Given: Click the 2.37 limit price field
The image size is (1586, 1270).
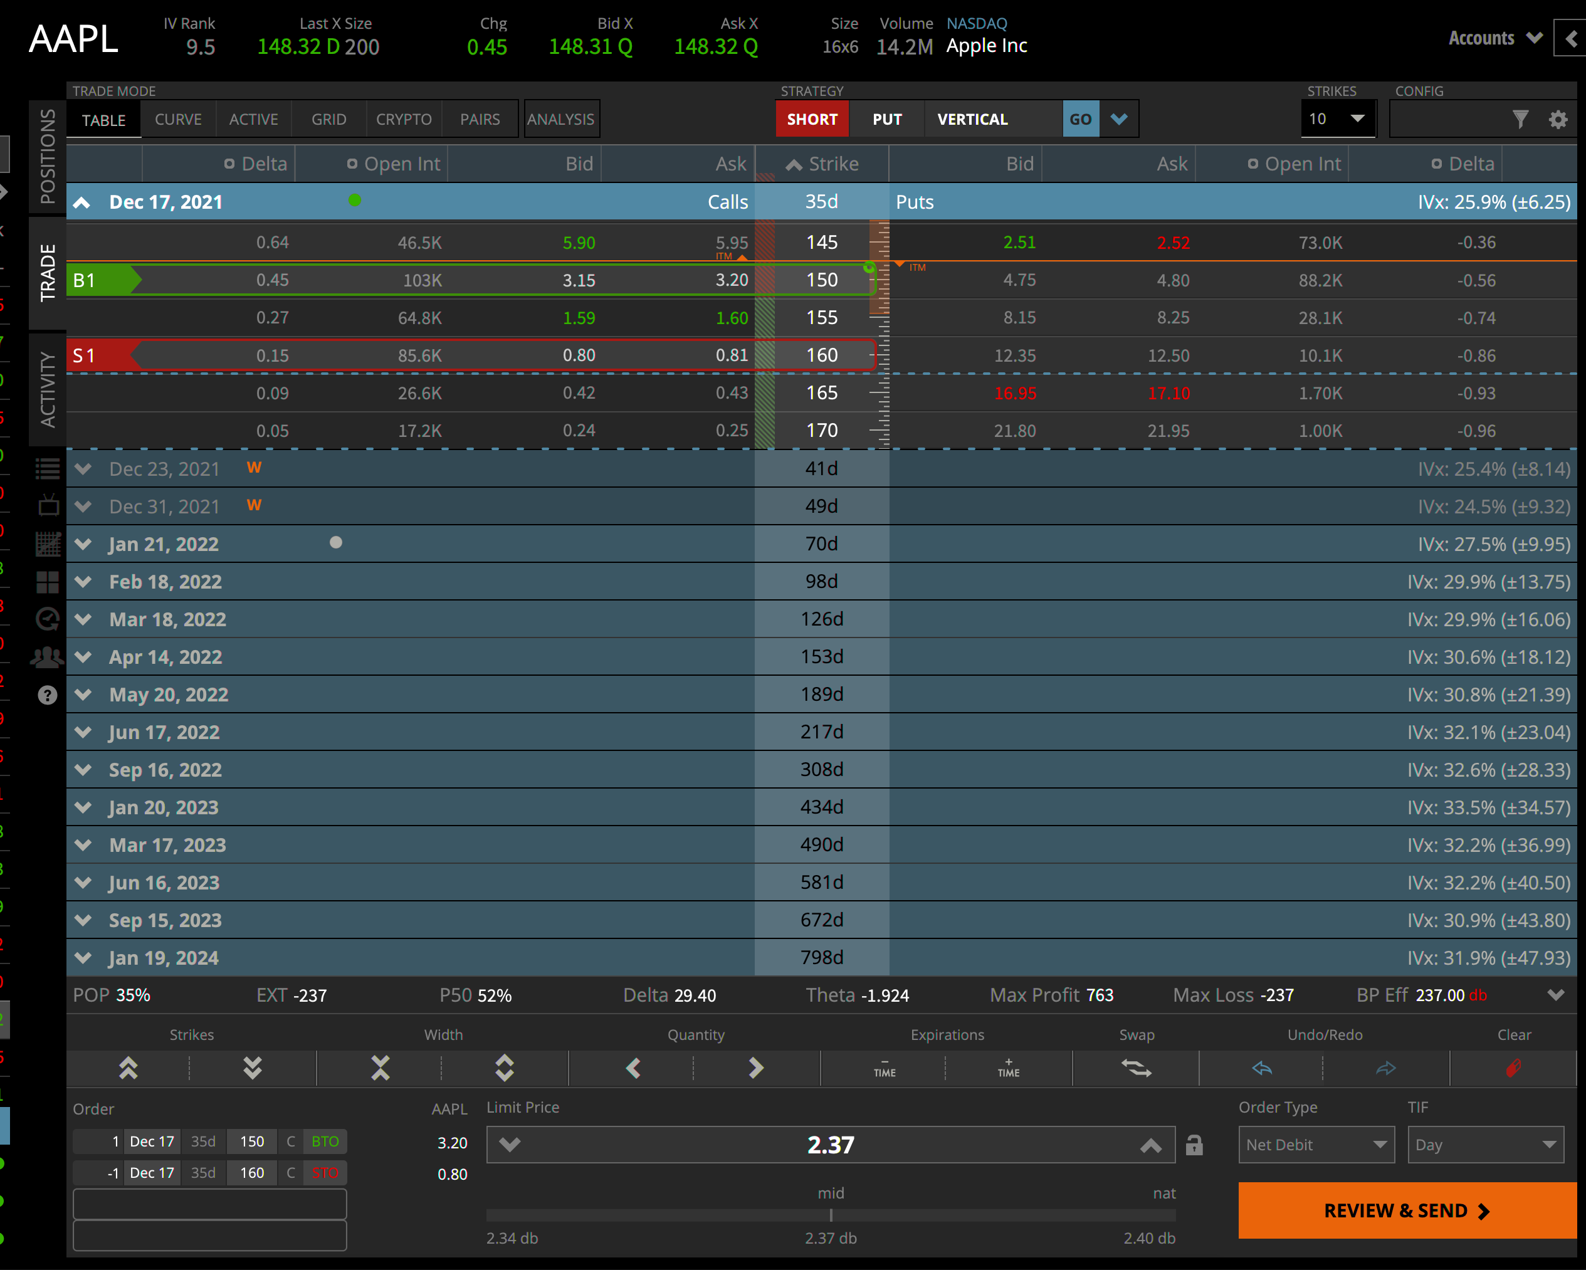Looking at the screenshot, I should (x=831, y=1145).
